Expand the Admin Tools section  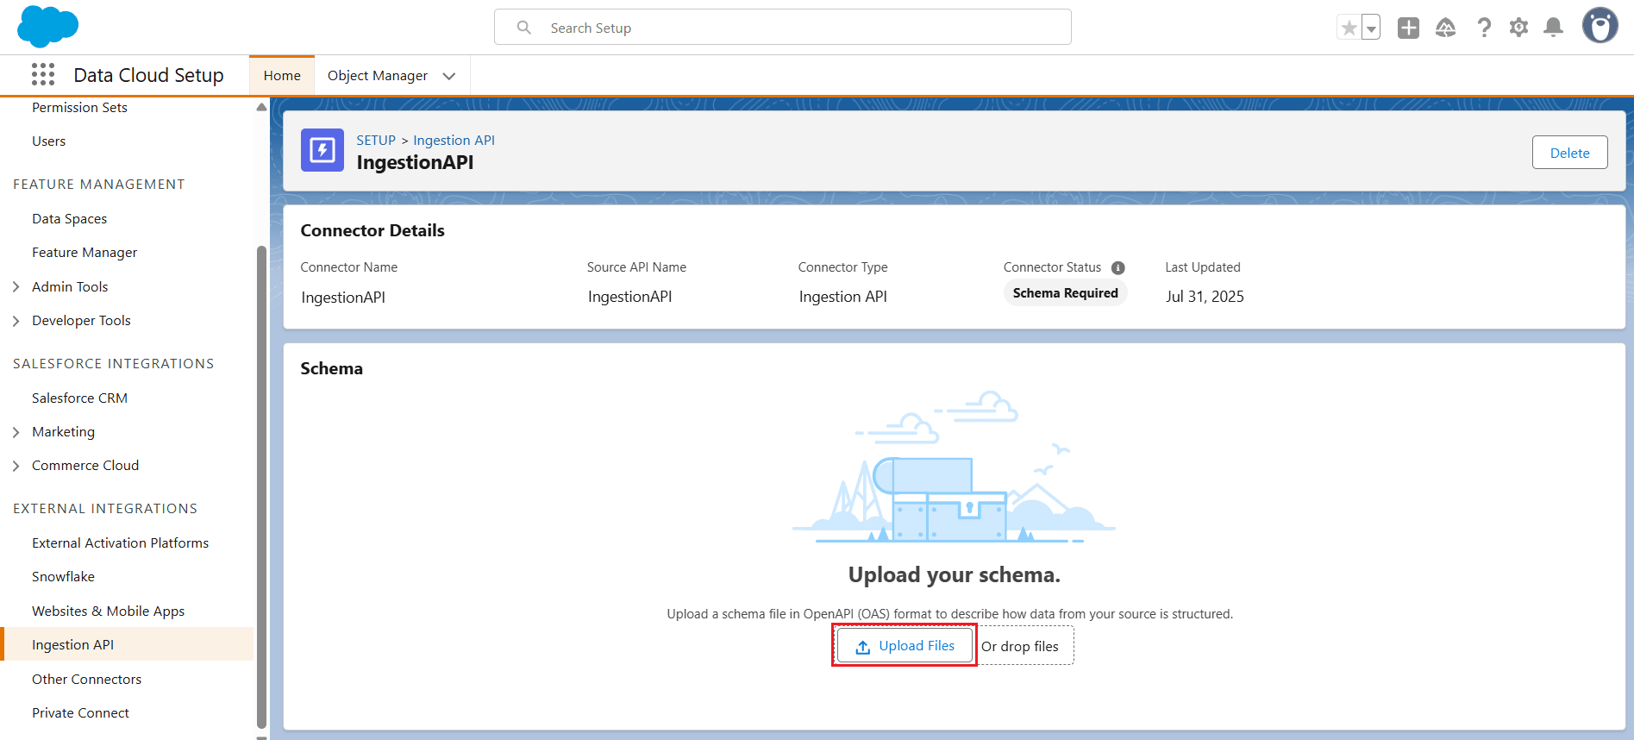click(x=16, y=287)
